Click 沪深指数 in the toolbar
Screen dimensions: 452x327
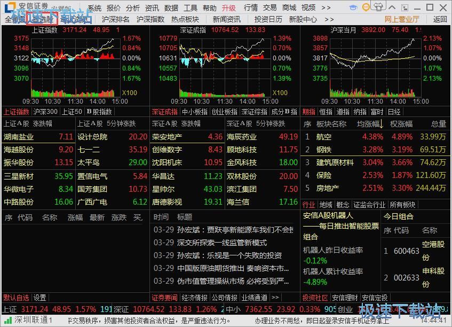[x=150, y=19]
